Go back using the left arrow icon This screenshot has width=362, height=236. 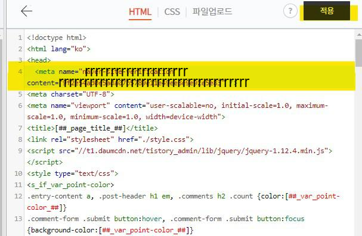tap(26, 11)
